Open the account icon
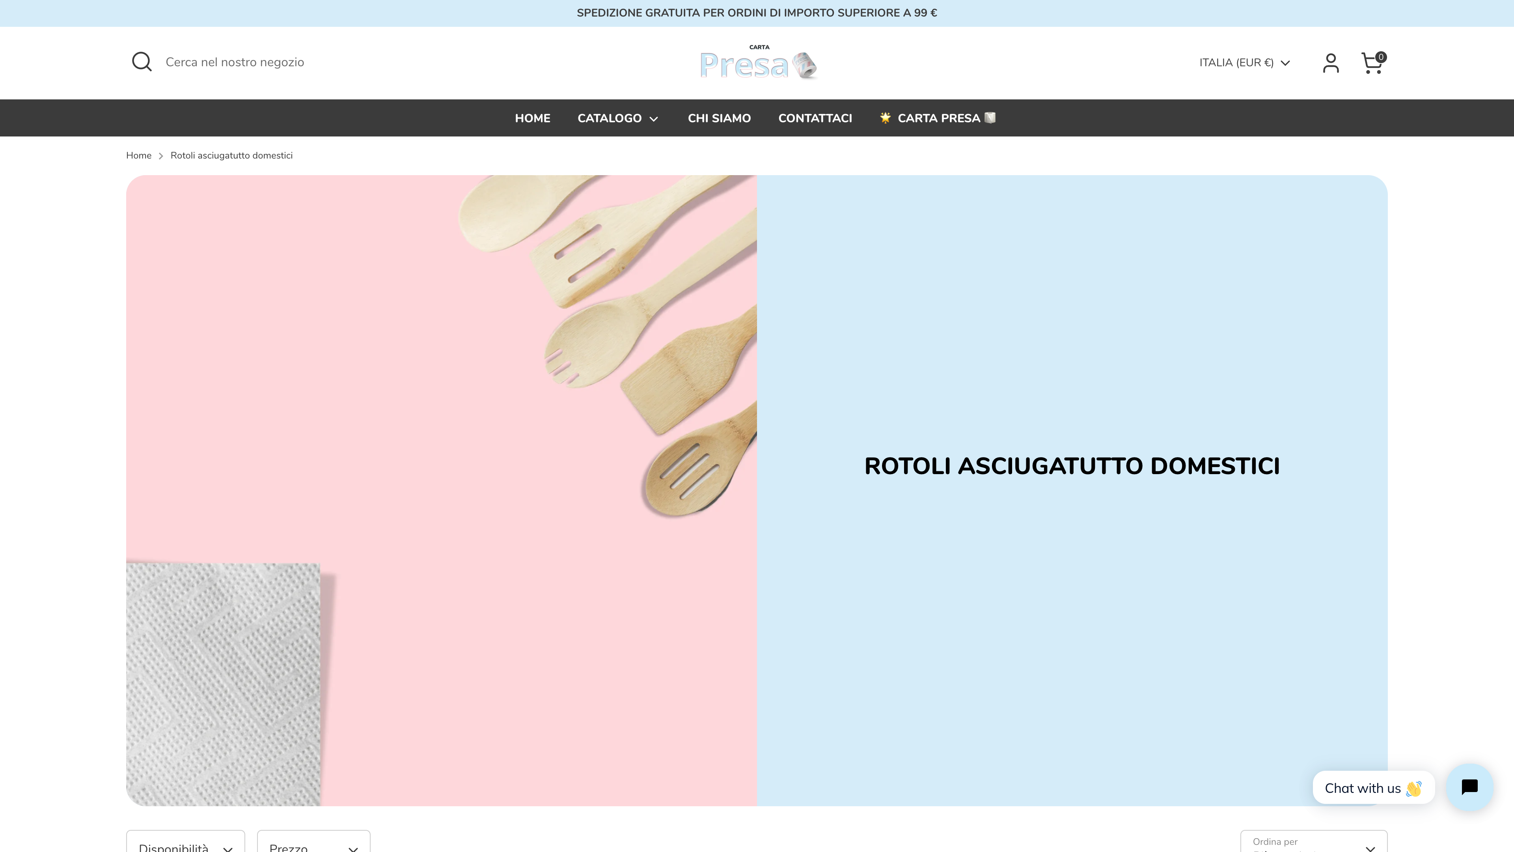The width and height of the screenshot is (1514, 852). coord(1331,62)
